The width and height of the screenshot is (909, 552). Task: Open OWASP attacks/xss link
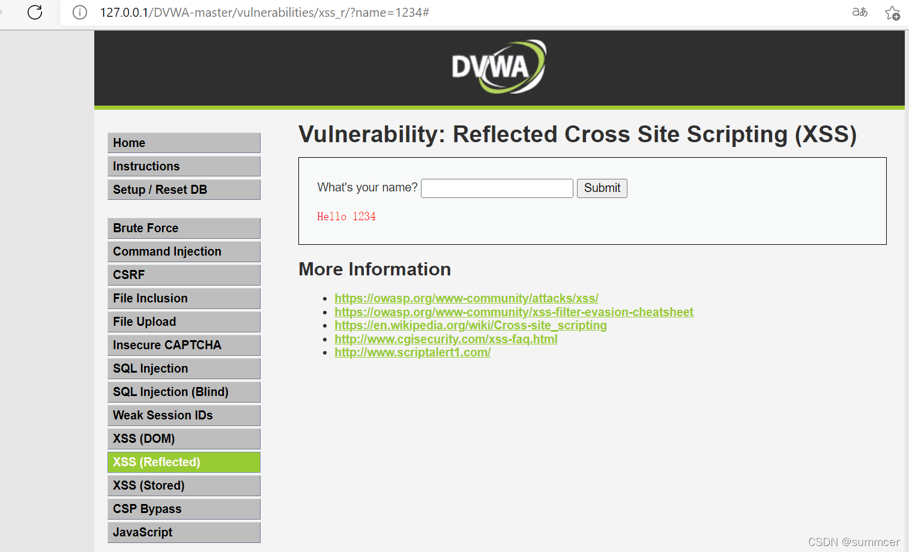(467, 298)
